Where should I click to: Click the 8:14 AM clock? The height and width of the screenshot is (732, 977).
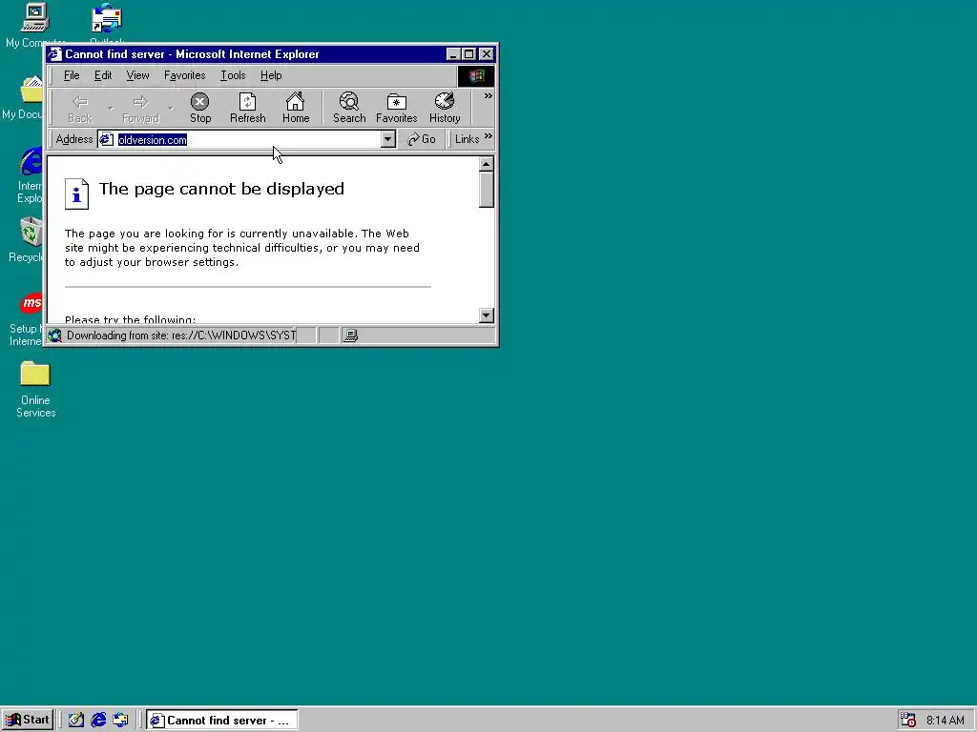click(946, 721)
